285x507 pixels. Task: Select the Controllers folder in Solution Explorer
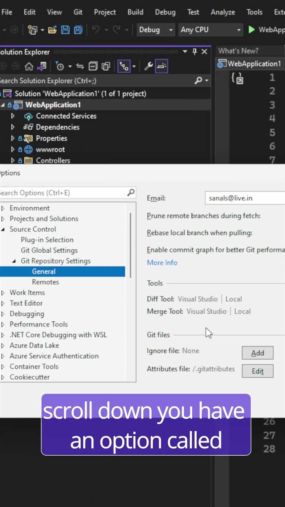53,161
